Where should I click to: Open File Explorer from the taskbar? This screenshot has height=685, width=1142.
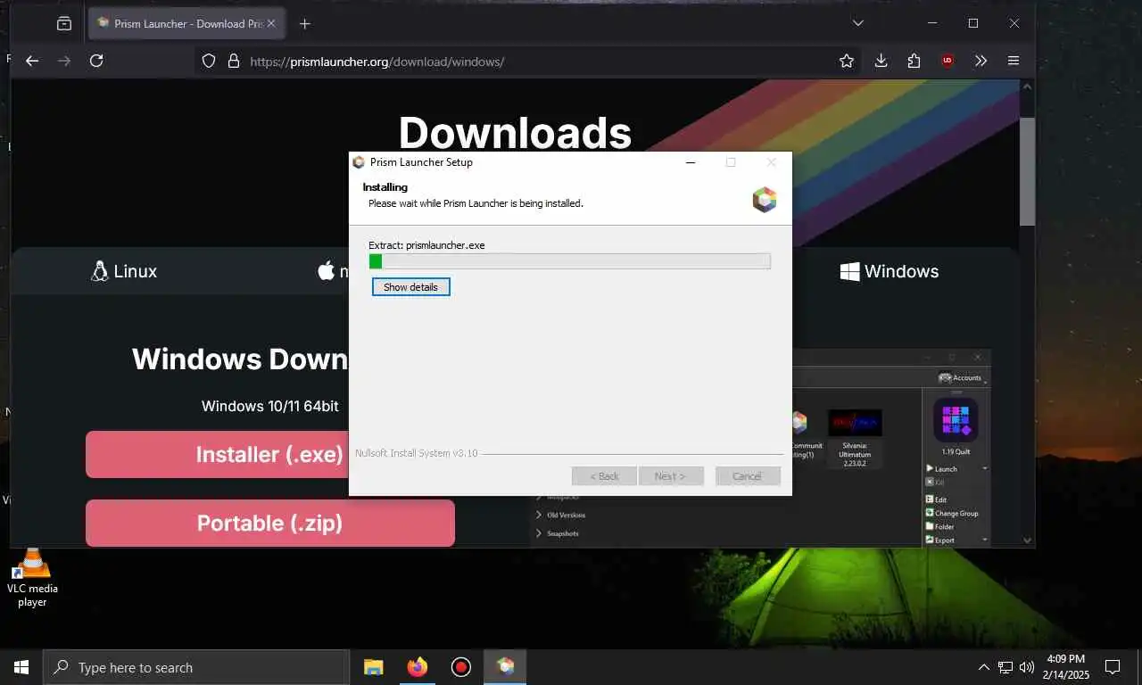(374, 667)
